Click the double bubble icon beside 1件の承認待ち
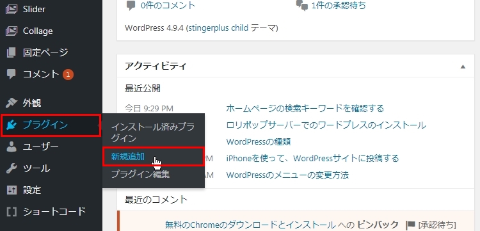This screenshot has width=480, height=231. coord(302,6)
